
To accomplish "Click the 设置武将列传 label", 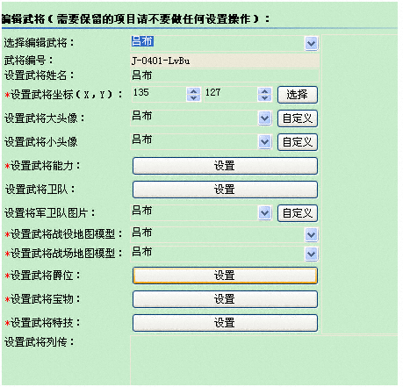I will click(x=40, y=342).
